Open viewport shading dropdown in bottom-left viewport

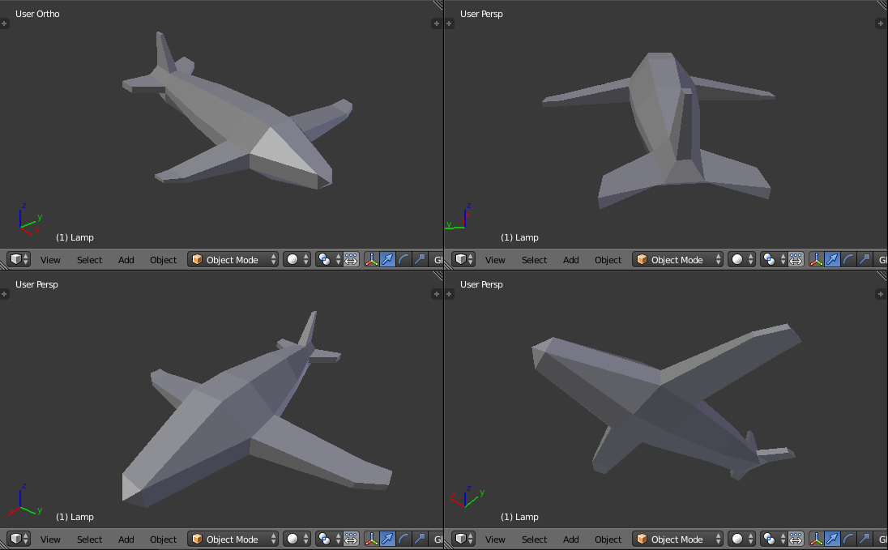point(297,539)
